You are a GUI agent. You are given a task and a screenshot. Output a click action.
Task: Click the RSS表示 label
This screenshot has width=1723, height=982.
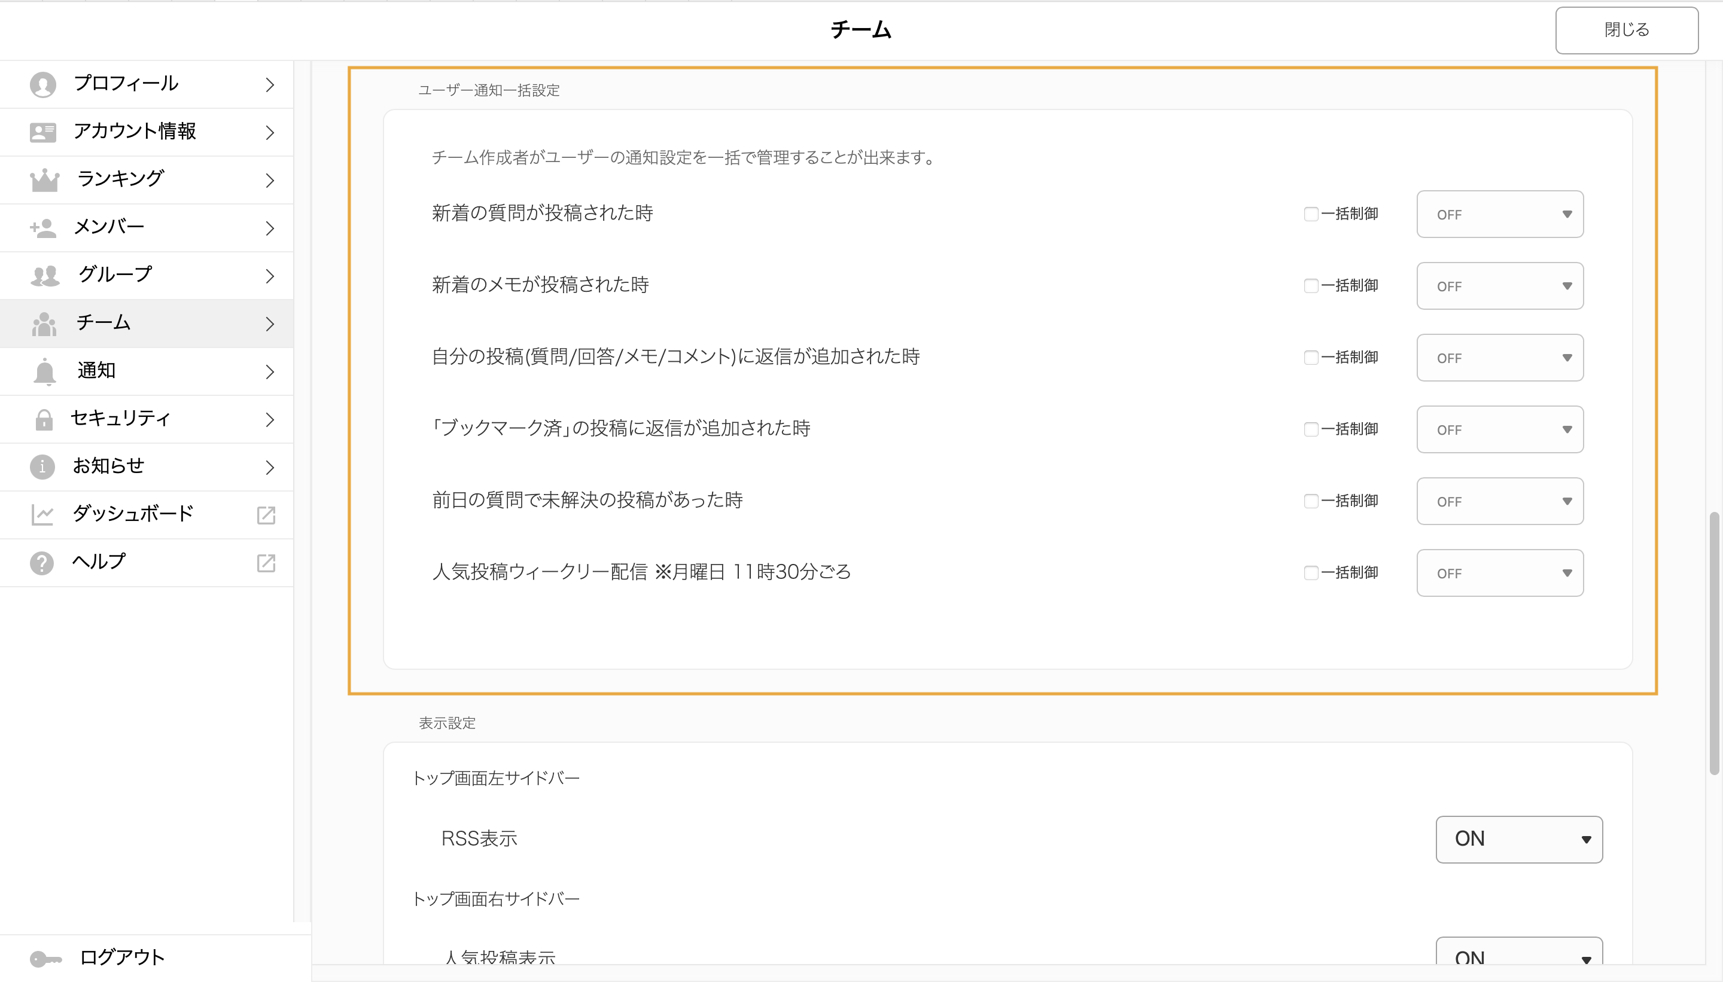pyautogui.click(x=479, y=839)
